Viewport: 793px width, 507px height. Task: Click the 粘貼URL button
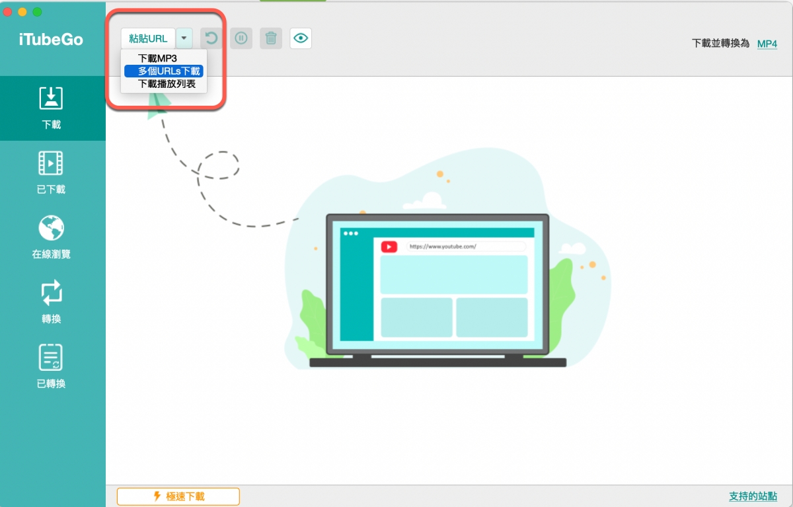(x=148, y=38)
